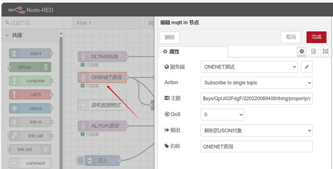Open the 属性 properties tab
Image resolution: width=333 pixels, height=169 pixels.
[x=193, y=52]
